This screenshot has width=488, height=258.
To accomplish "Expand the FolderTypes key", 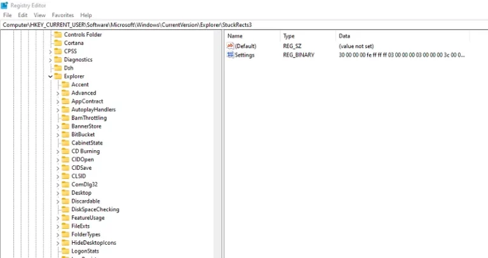I will (x=58, y=235).
